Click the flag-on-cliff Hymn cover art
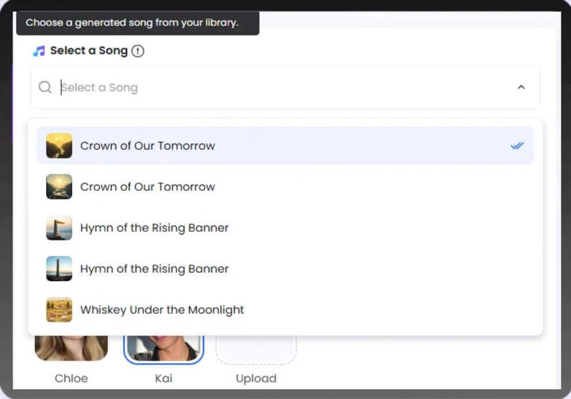Viewport: 571px width, 399px height. tap(59, 228)
